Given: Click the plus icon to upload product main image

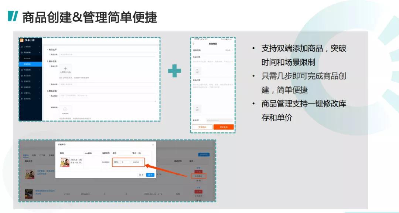Looking at the screenshot, I should (x=65, y=69).
